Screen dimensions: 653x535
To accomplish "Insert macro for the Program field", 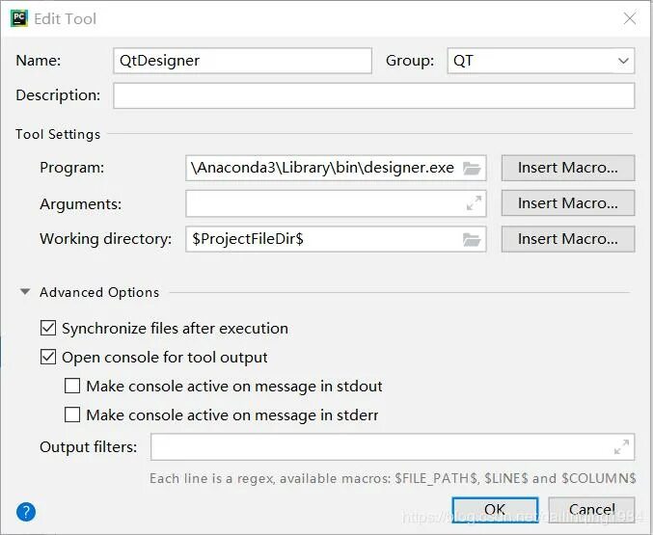I will (567, 168).
